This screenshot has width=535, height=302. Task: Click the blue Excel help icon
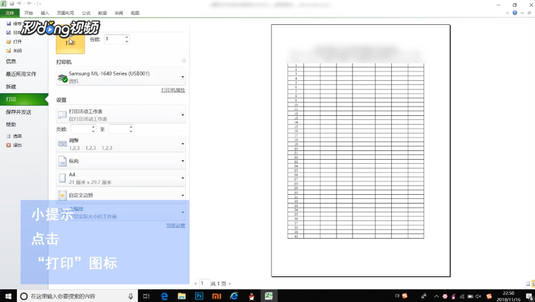click(515, 13)
